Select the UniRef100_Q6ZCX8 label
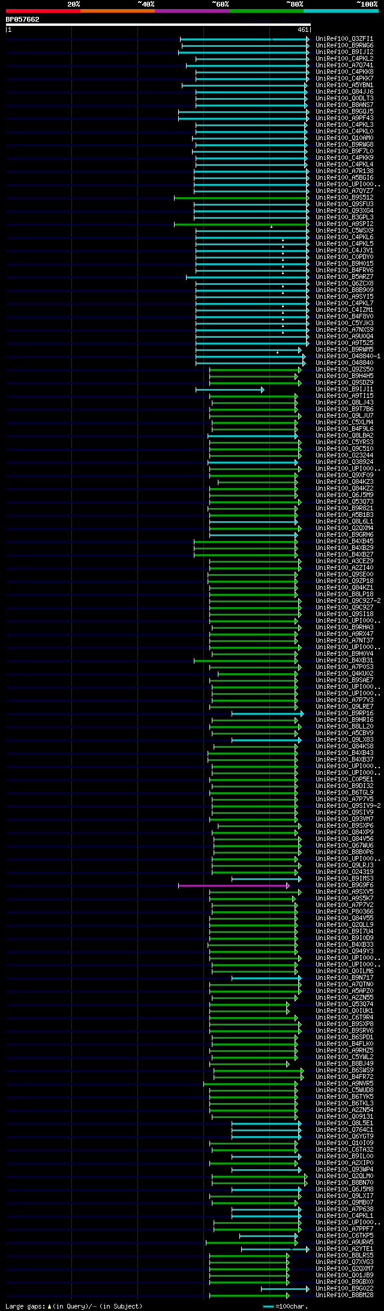 pyautogui.click(x=344, y=284)
